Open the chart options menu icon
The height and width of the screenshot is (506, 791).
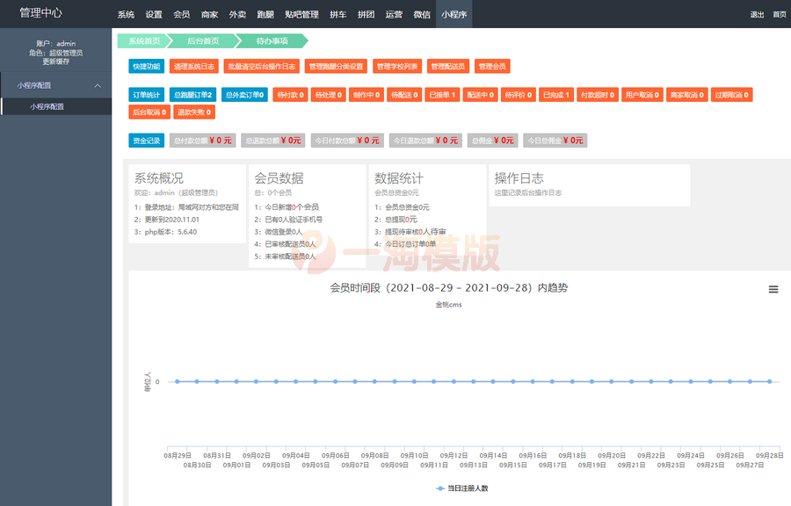click(x=773, y=289)
